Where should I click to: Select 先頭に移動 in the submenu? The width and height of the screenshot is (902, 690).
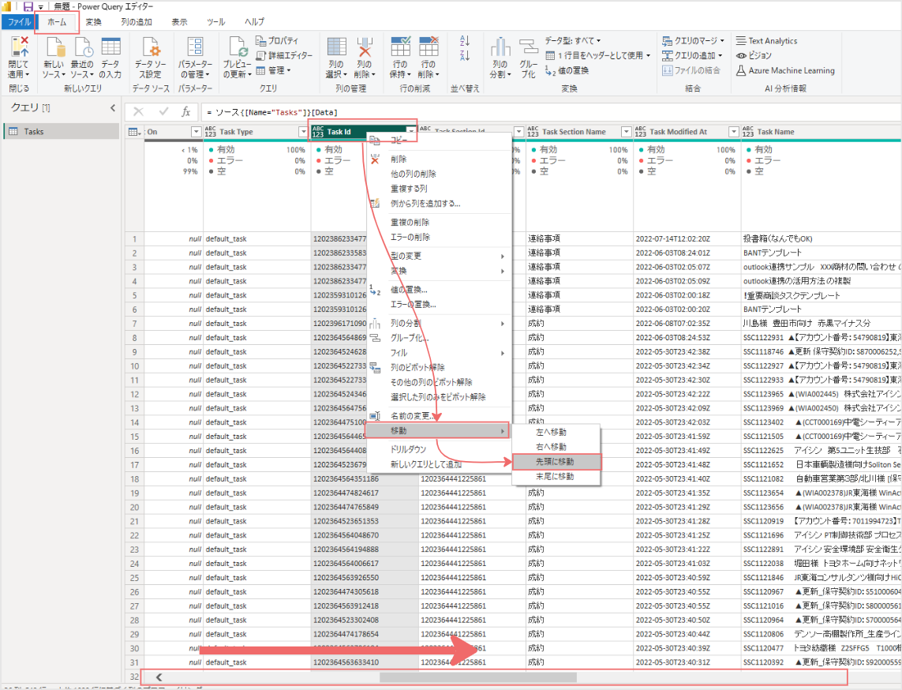coord(556,462)
